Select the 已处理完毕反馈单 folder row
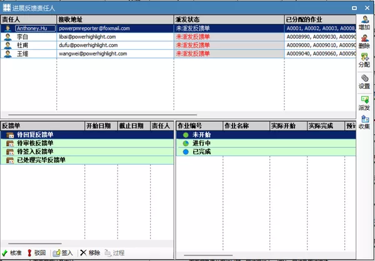The image size is (375, 261). 87,160
